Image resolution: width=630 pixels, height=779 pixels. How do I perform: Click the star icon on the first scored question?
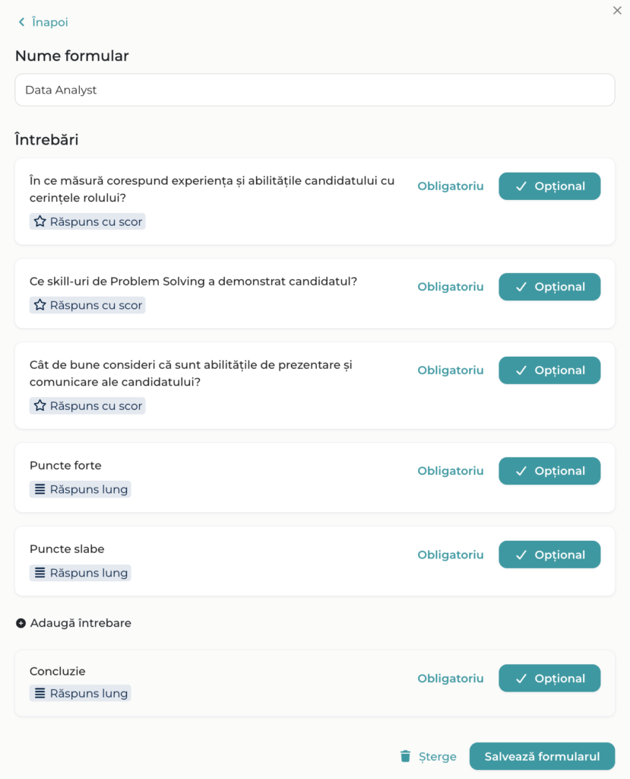click(x=40, y=221)
